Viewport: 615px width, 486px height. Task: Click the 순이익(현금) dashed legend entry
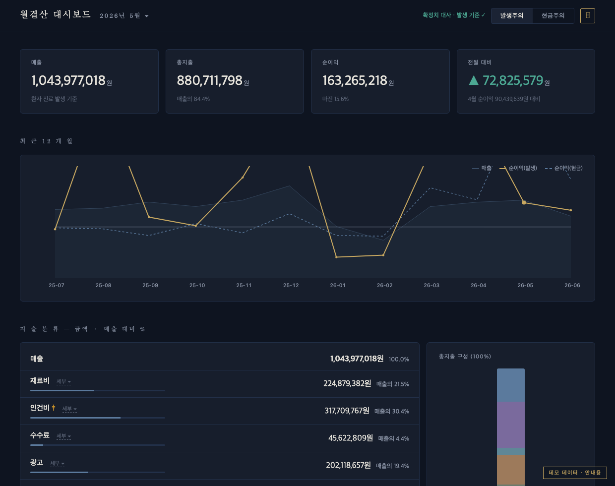[563, 168]
